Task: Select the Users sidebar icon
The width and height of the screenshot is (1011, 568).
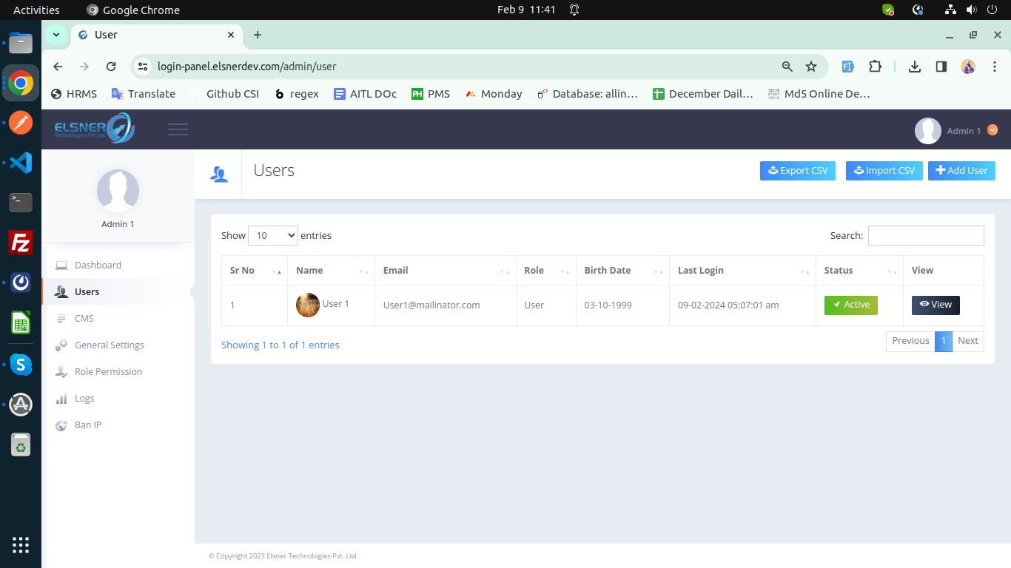Action: coord(61,291)
